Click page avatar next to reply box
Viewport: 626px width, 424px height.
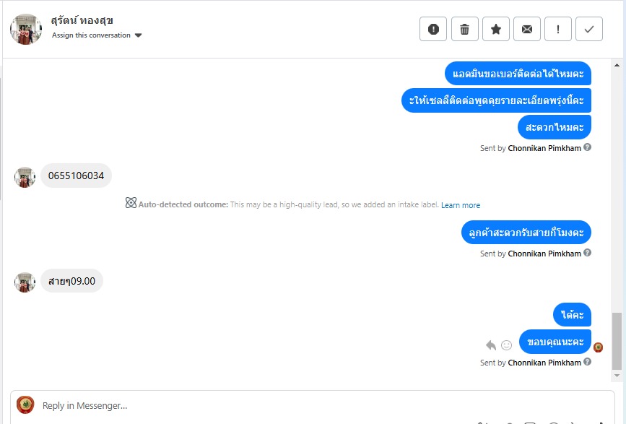point(25,404)
